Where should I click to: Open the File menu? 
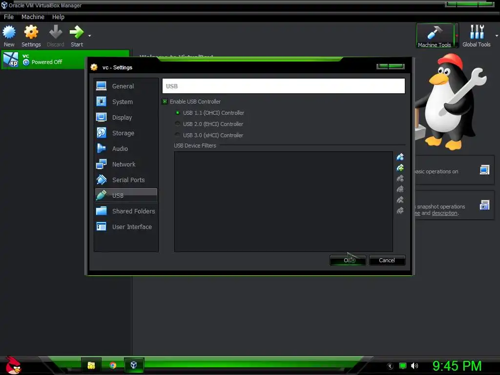(9, 17)
